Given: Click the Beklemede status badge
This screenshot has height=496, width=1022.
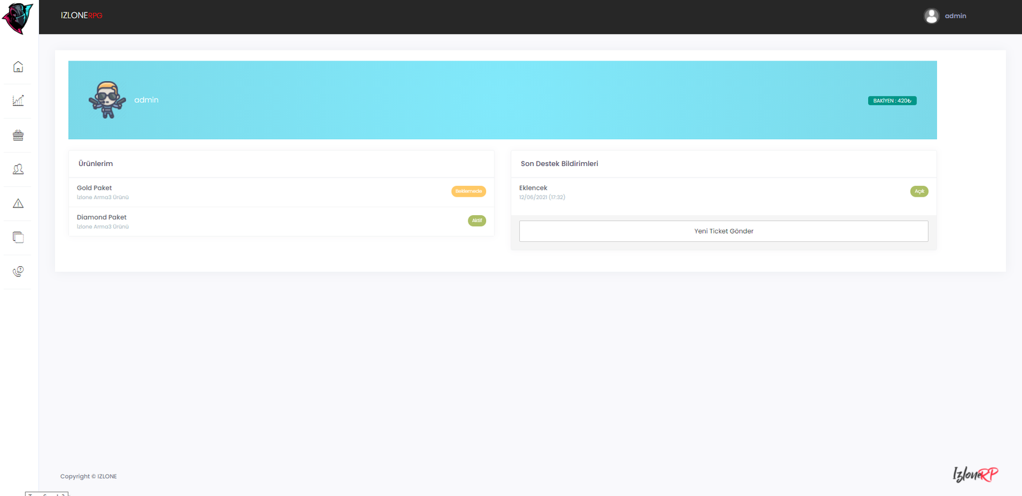Looking at the screenshot, I should 468,192.
